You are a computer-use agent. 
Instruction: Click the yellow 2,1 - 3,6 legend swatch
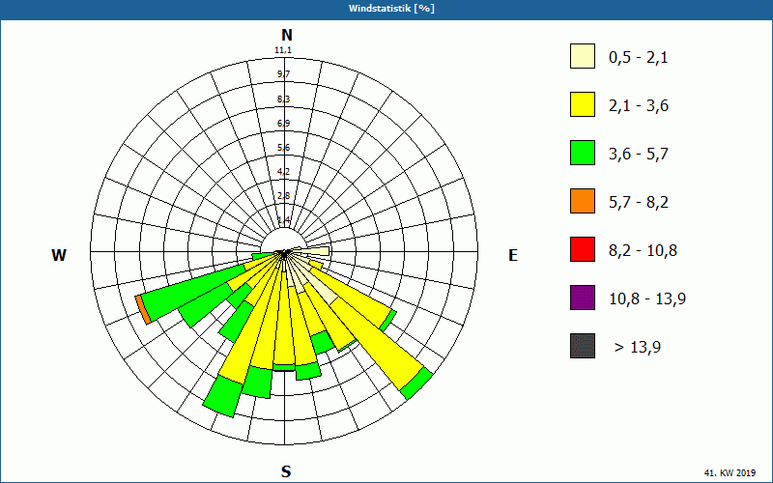point(583,104)
